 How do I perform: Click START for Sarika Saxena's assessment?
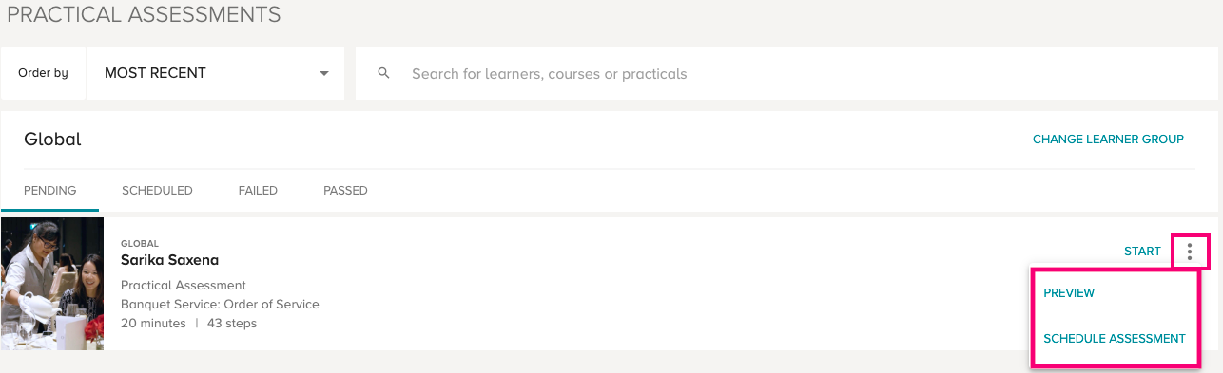(x=1142, y=252)
